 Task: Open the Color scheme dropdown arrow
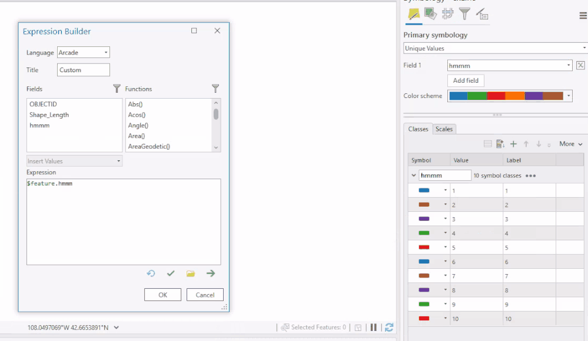coord(569,96)
